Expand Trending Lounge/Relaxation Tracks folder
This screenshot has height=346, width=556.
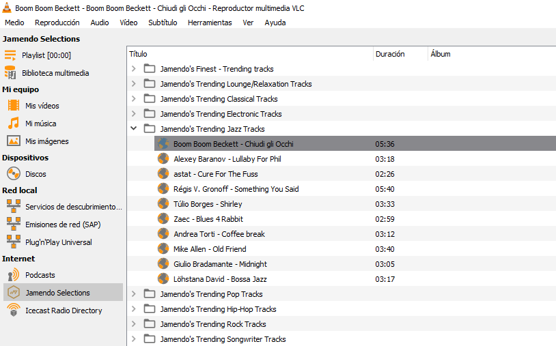pyautogui.click(x=134, y=83)
